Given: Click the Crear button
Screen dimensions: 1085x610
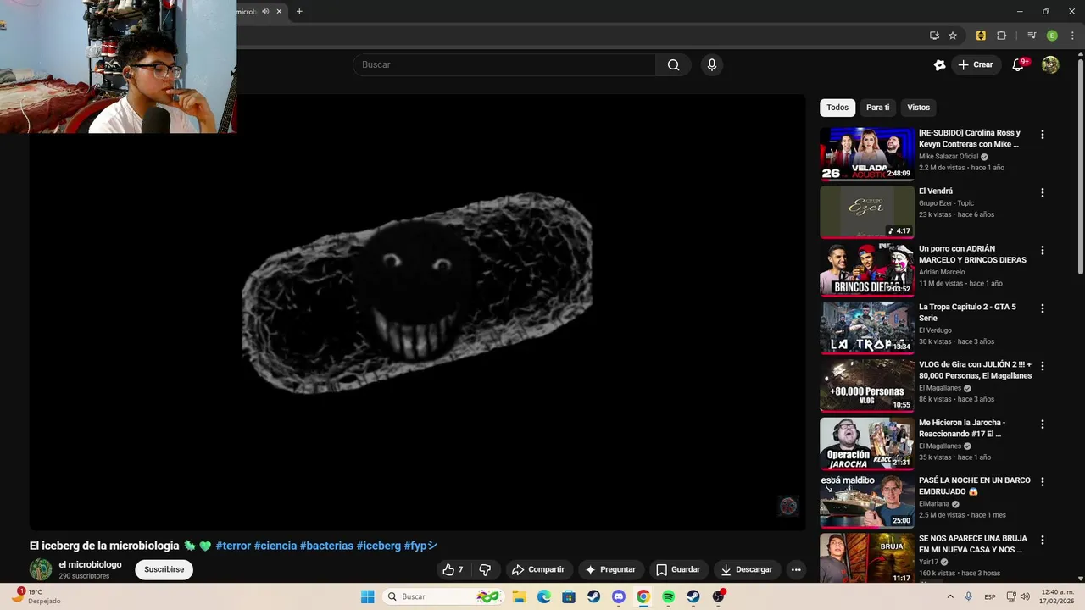Looking at the screenshot, I should [x=975, y=65].
